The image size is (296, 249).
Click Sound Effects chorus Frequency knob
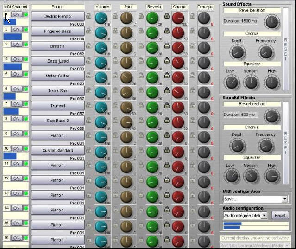(266, 52)
